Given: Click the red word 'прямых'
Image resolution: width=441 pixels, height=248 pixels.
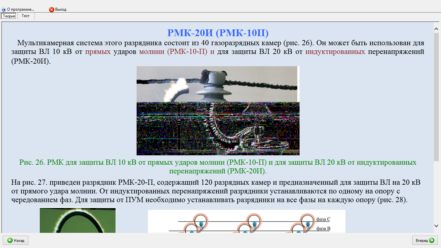Looking at the screenshot, I should pos(98,52).
